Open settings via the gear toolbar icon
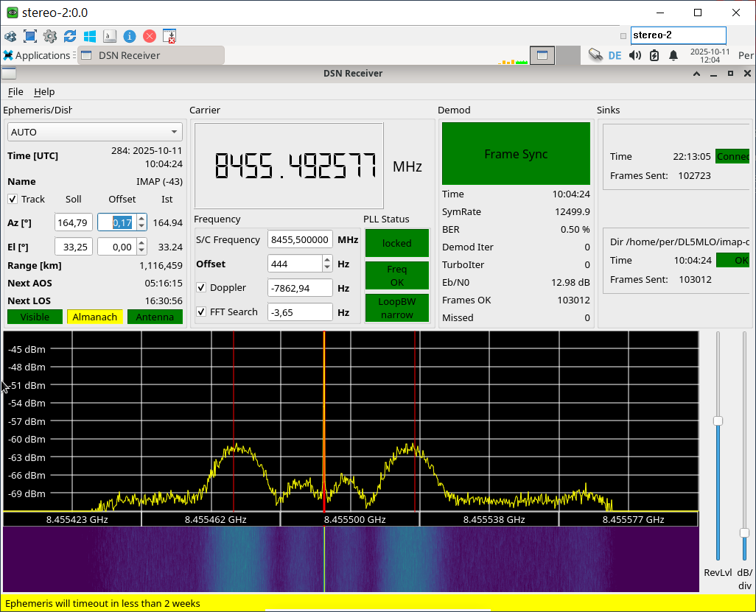This screenshot has width=756, height=612. [x=50, y=36]
